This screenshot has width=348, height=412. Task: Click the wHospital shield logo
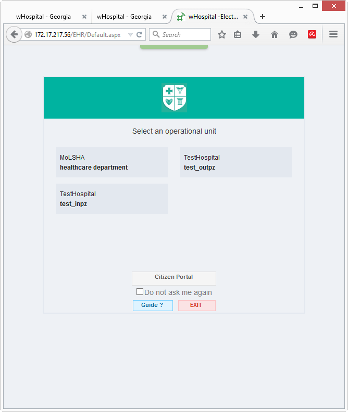[x=174, y=98]
